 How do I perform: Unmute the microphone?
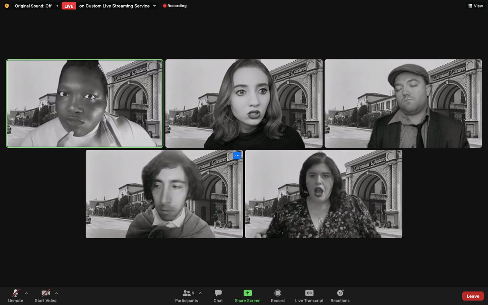pyautogui.click(x=15, y=296)
